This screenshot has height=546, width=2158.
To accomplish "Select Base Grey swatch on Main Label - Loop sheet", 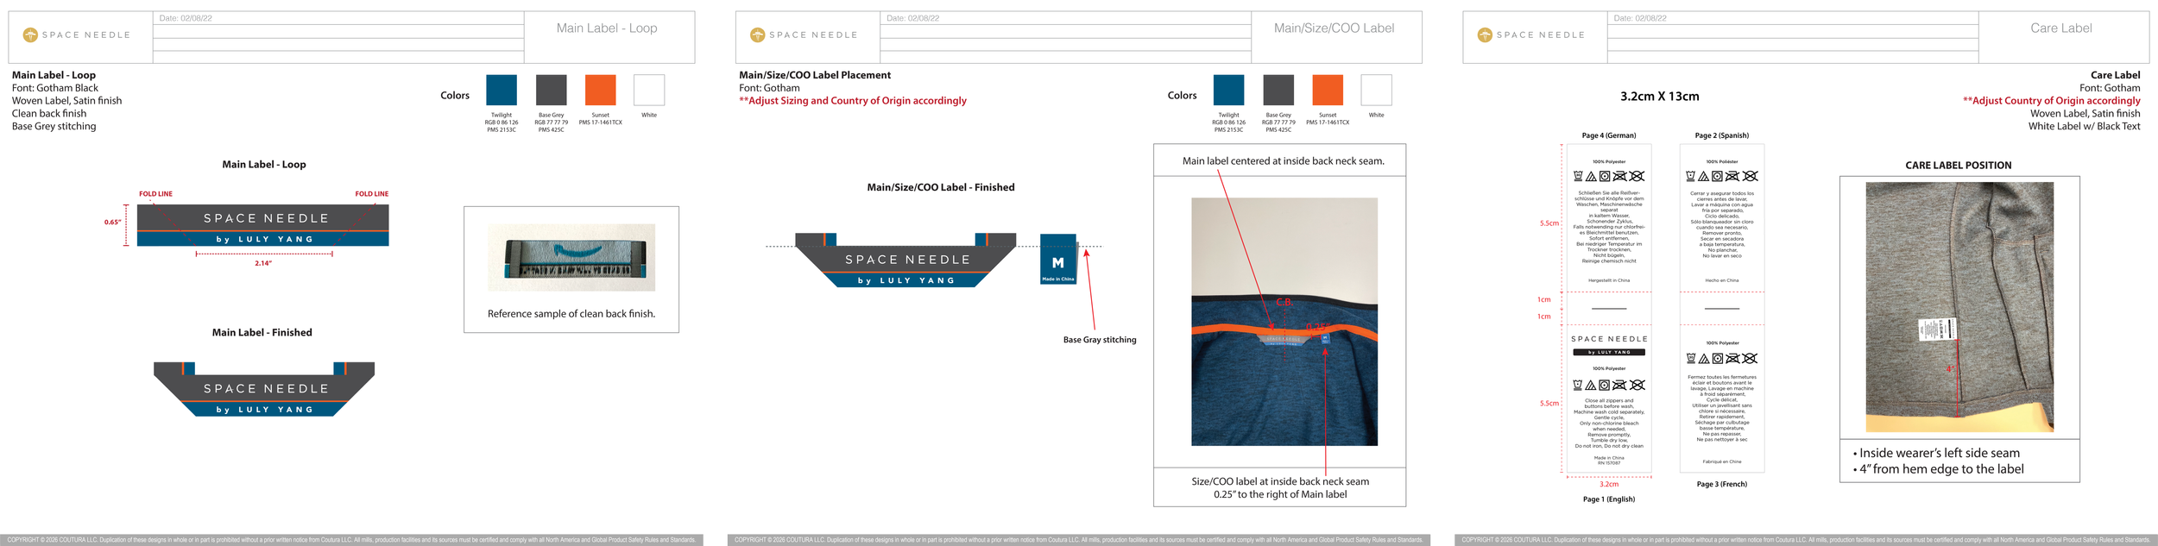I will coord(551,90).
